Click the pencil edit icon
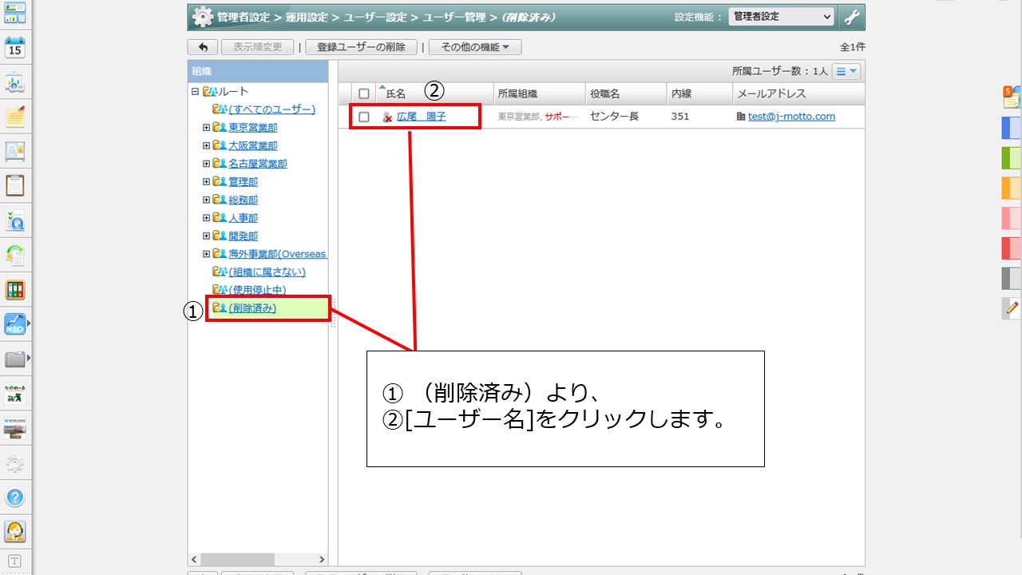The width and height of the screenshot is (1022, 575). pos(1012,307)
